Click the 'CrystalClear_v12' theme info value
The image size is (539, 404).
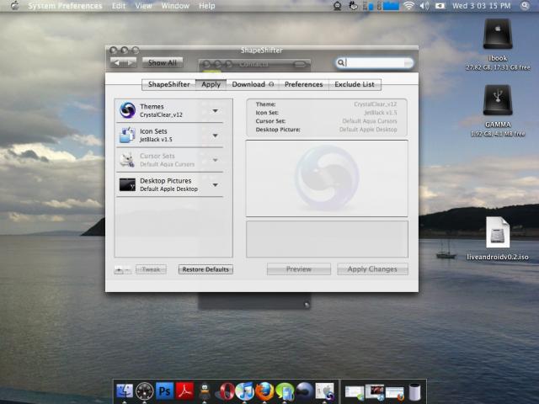(375, 104)
